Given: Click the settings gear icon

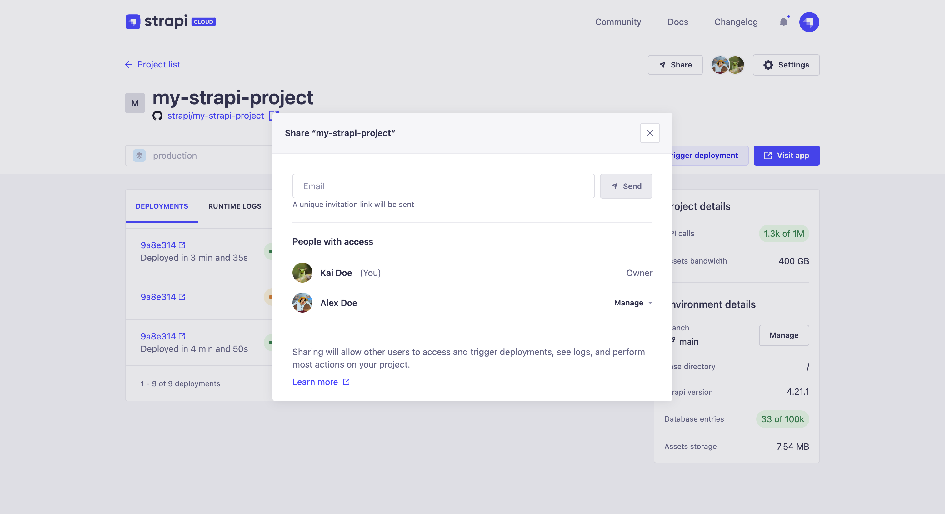Looking at the screenshot, I should pos(768,65).
